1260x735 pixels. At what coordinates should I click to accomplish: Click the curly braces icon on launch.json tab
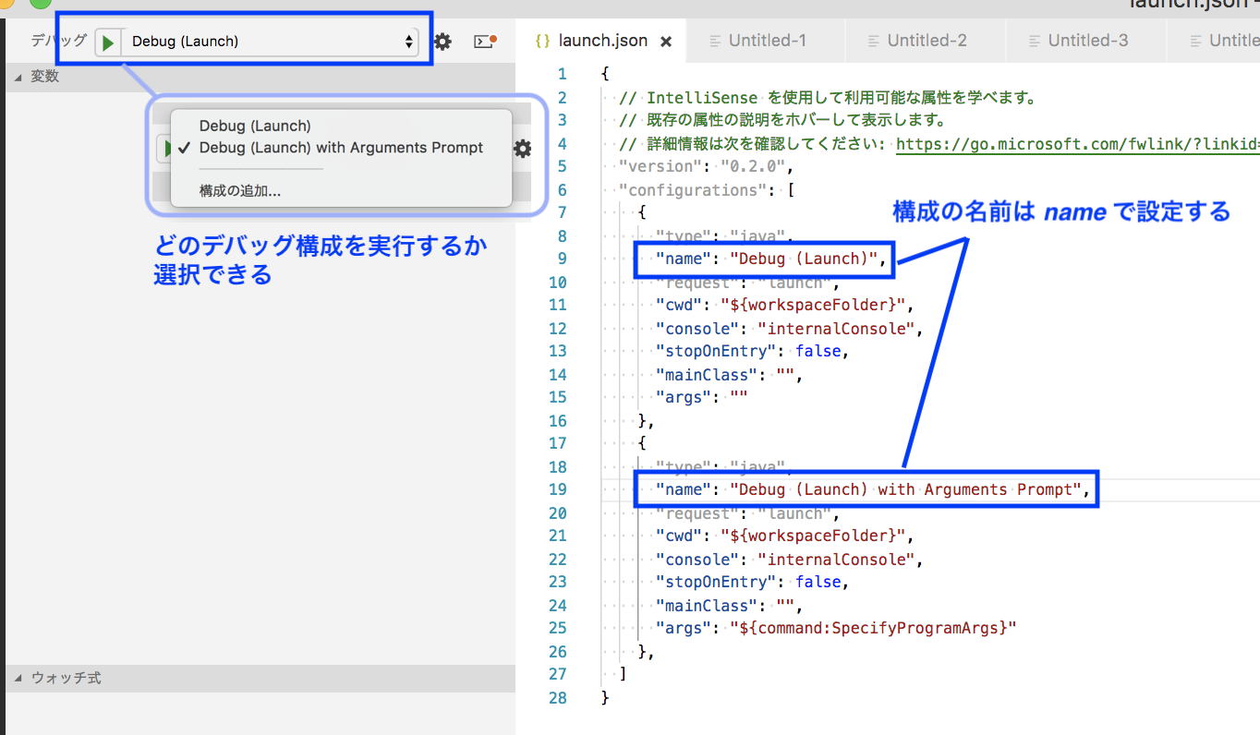543,41
